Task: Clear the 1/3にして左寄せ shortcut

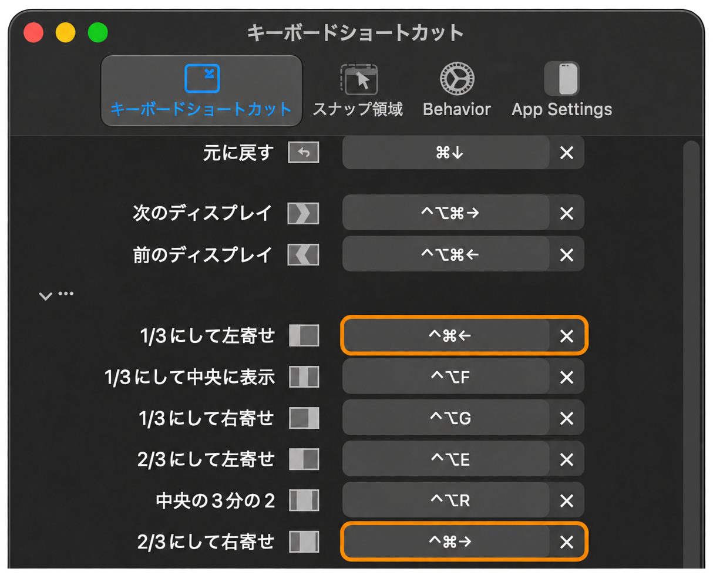Action: tap(567, 336)
